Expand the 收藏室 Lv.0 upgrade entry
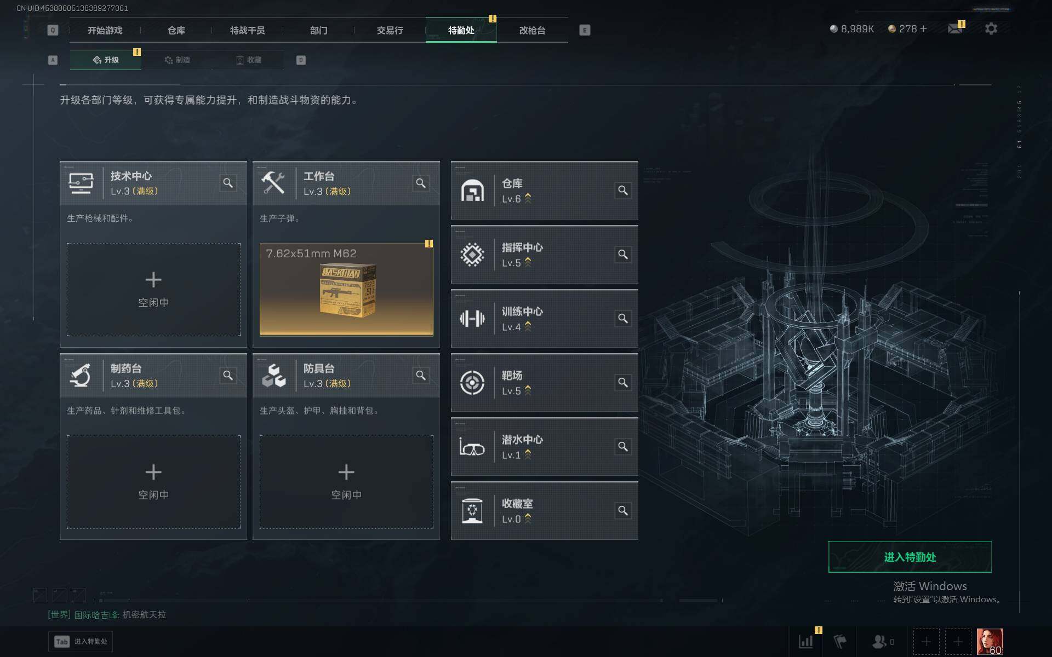 point(544,511)
